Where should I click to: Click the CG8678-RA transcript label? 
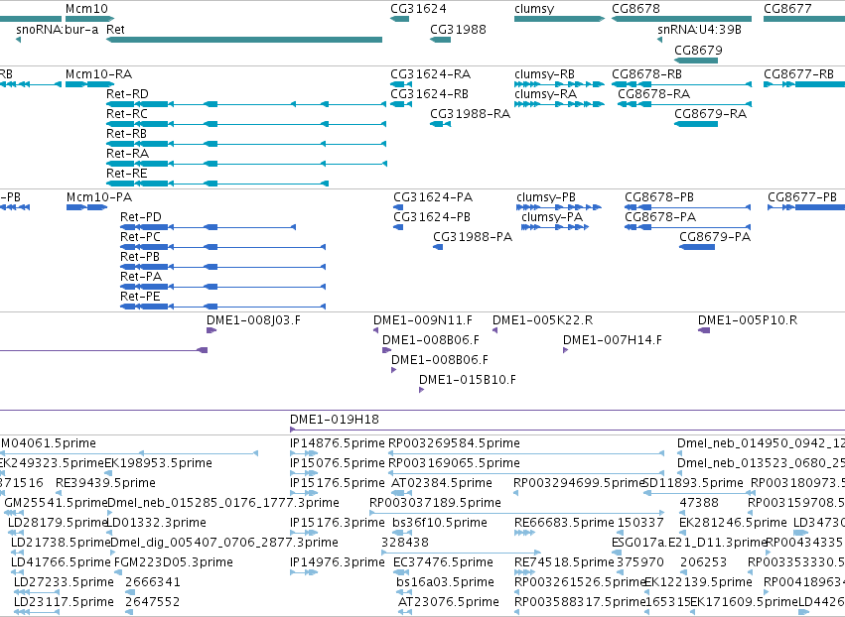pos(653,93)
